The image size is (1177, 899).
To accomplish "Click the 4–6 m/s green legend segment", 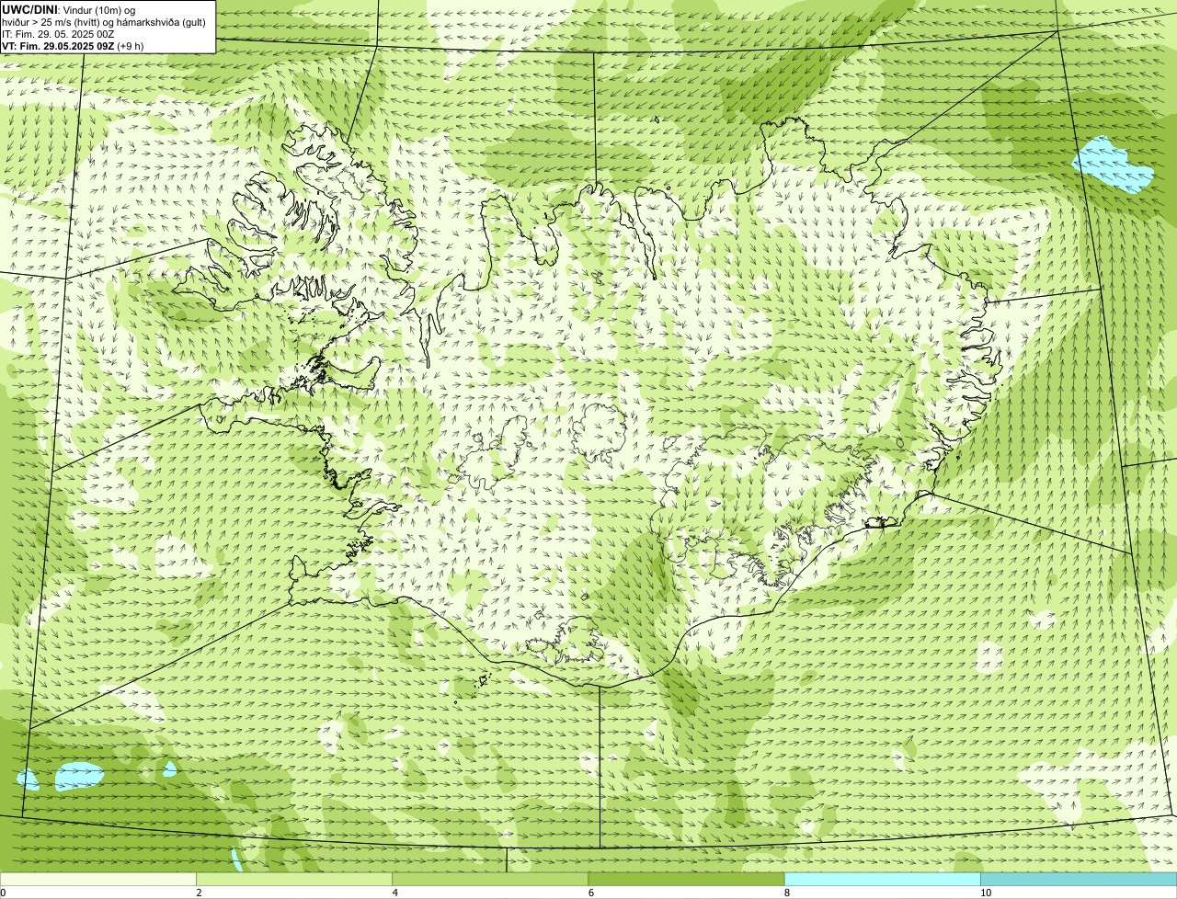I will pyautogui.click(x=490, y=880).
